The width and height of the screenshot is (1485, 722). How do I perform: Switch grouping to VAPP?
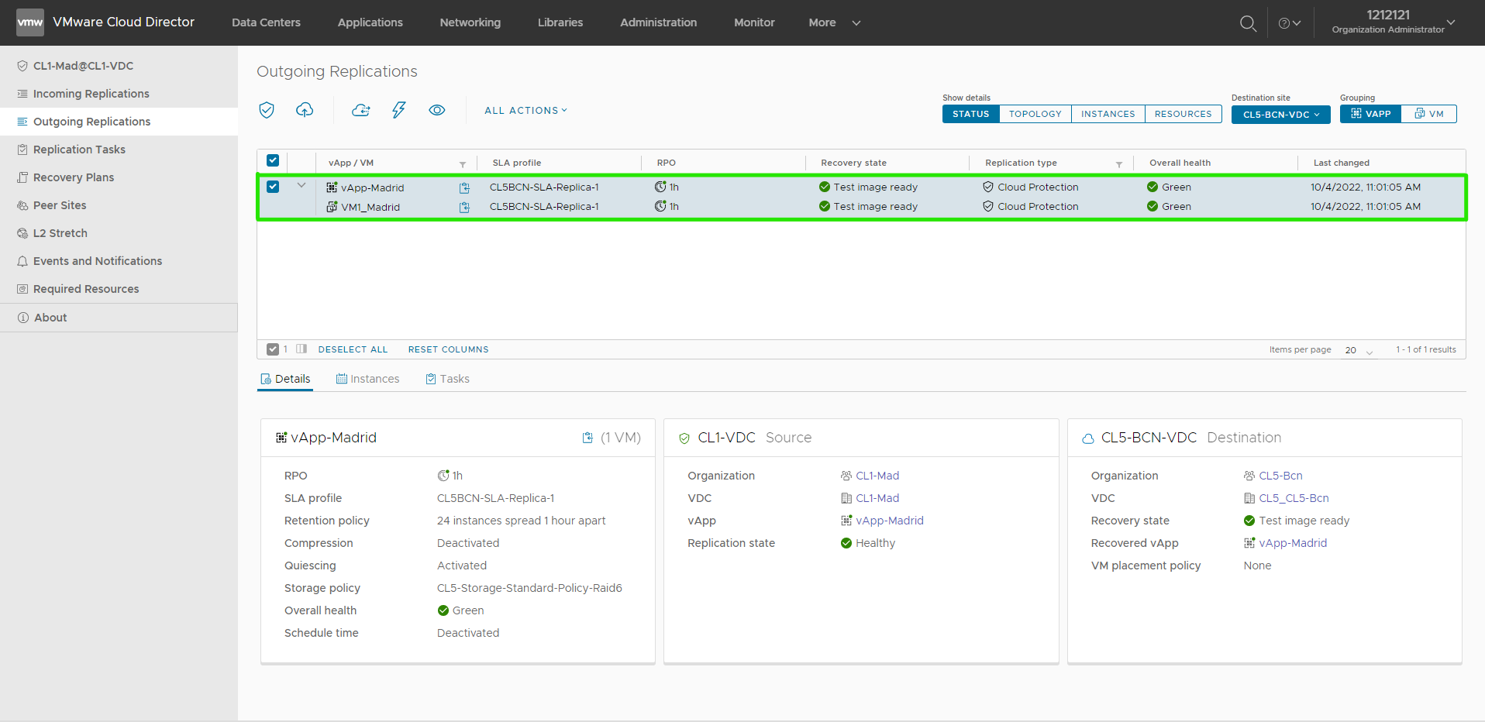click(x=1370, y=114)
